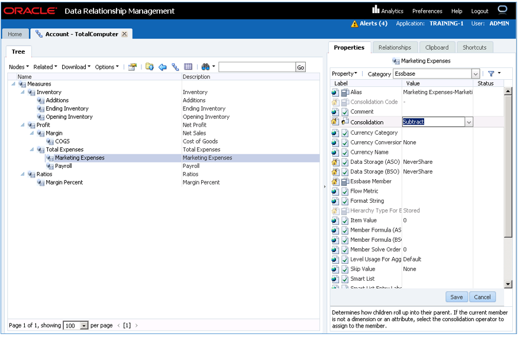
Task: Click the globe icon beside Flow Metric
Action: coord(335,191)
